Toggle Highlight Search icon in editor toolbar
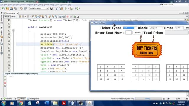 coord(43,16)
